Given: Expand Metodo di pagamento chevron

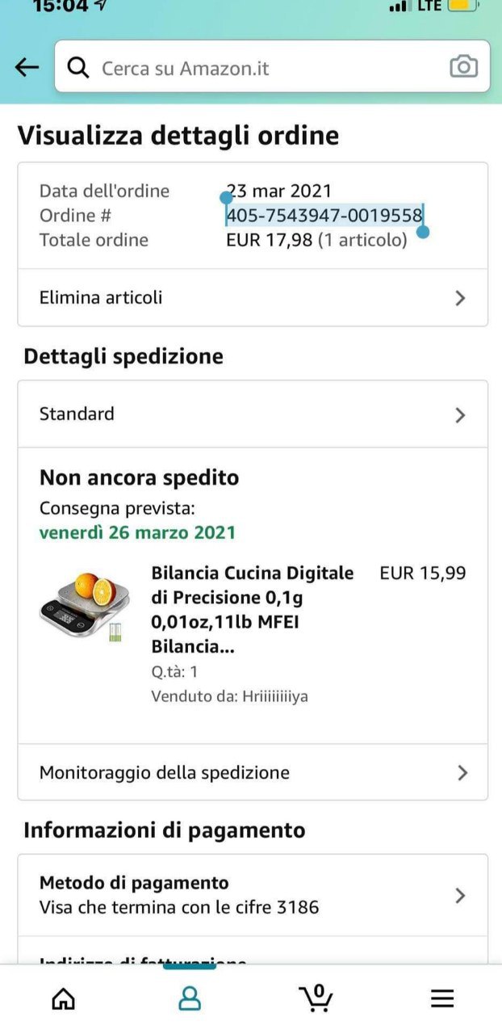Looking at the screenshot, I should (460, 895).
